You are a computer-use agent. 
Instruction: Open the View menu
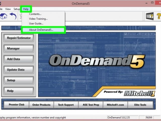(x=8, y=9)
